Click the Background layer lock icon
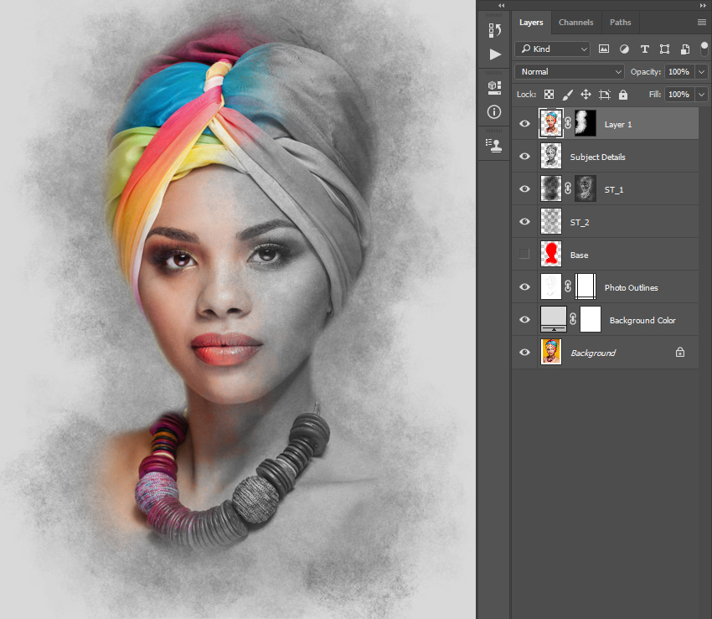 pos(680,352)
